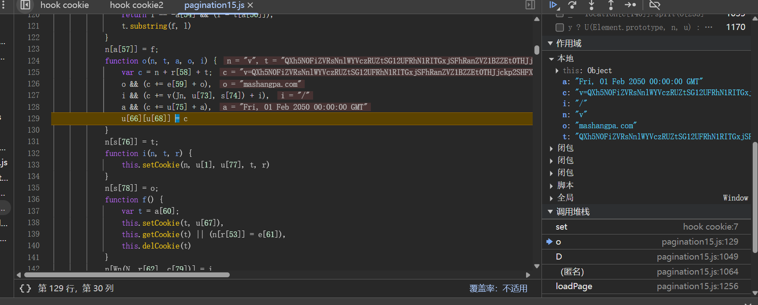Click the t.substring(f, l) code on line 121
The height and width of the screenshot is (305, 758).
click(156, 26)
